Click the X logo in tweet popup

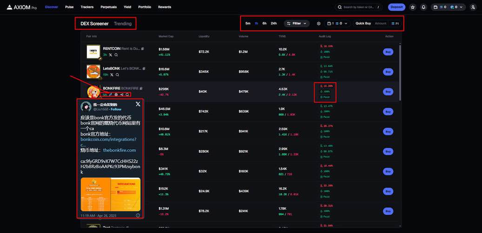[x=138, y=104]
